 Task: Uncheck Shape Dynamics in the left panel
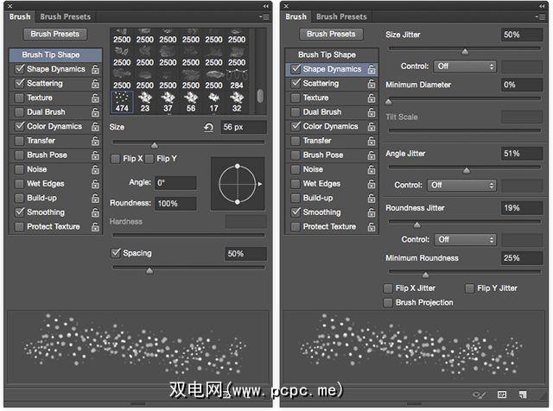point(20,69)
